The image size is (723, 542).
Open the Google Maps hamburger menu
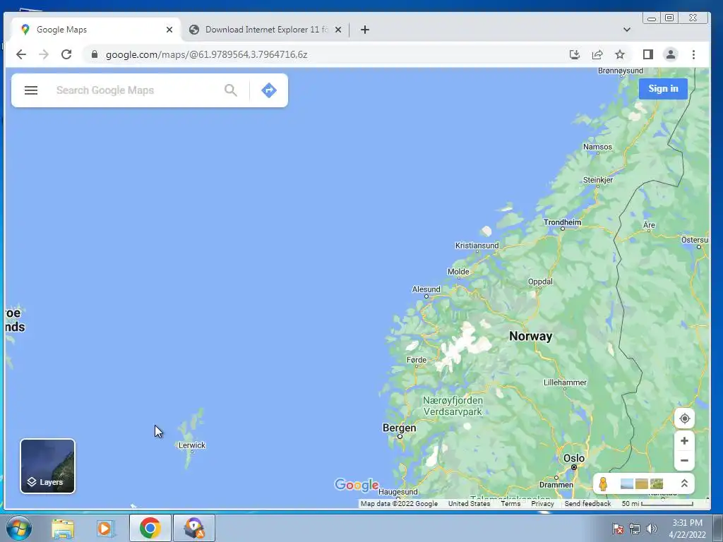click(x=31, y=90)
